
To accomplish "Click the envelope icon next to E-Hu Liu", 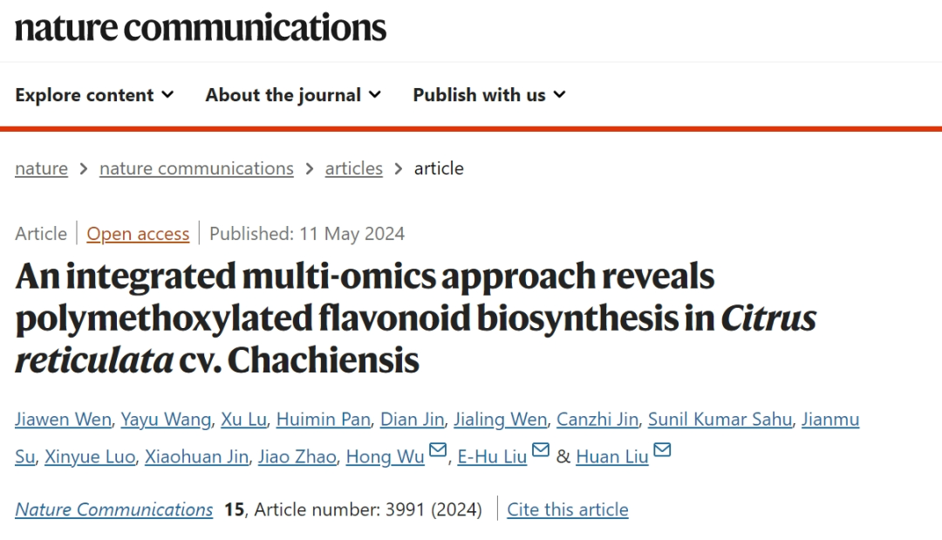I will click(541, 449).
